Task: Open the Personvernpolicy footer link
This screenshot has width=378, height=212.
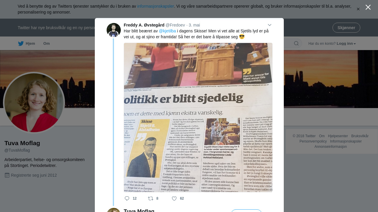Action: point(313,141)
